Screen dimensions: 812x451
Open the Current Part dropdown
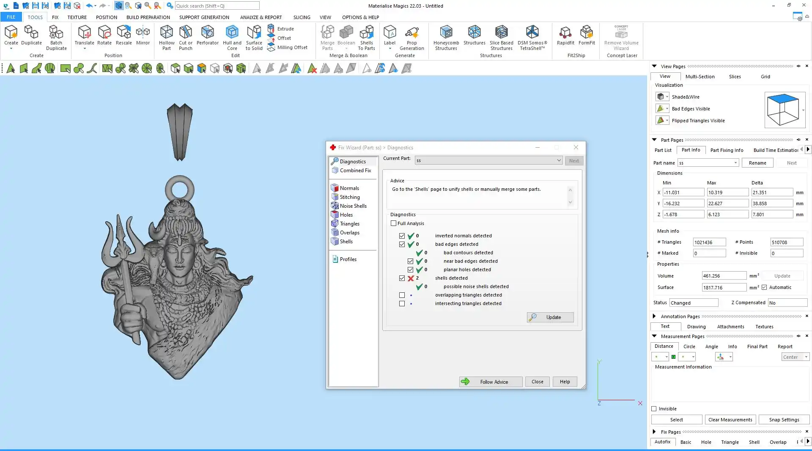point(558,160)
